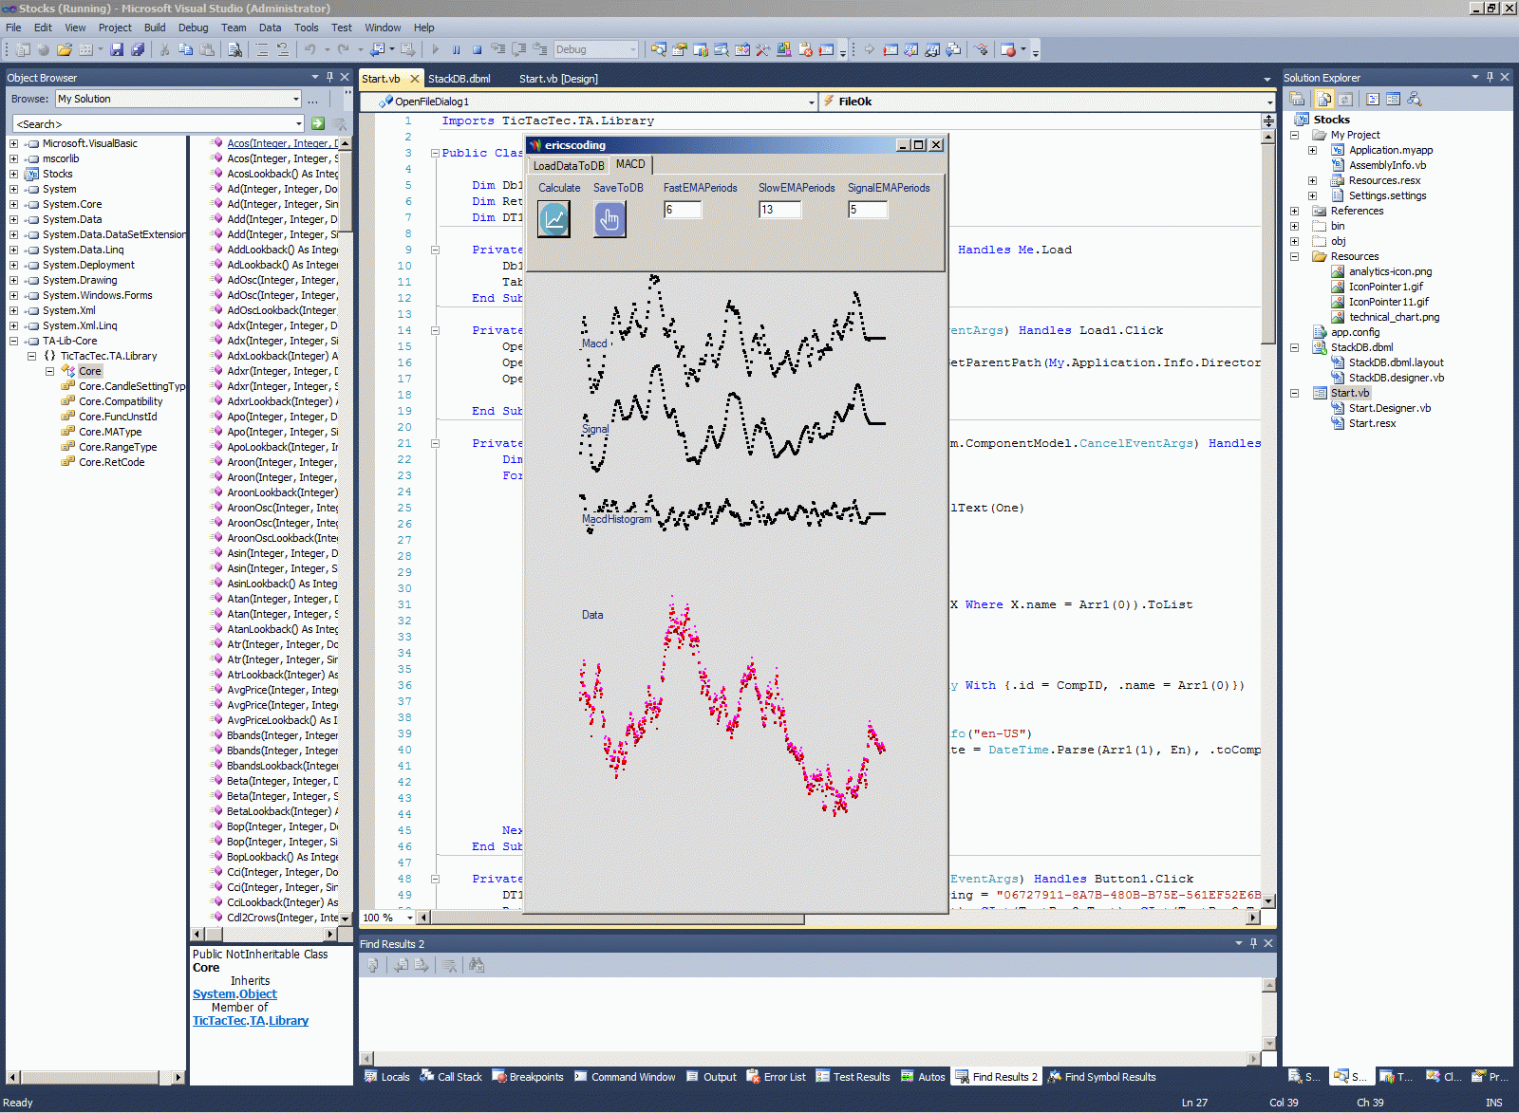
Task: Follow the System.Object link in description pane
Action: (x=234, y=994)
